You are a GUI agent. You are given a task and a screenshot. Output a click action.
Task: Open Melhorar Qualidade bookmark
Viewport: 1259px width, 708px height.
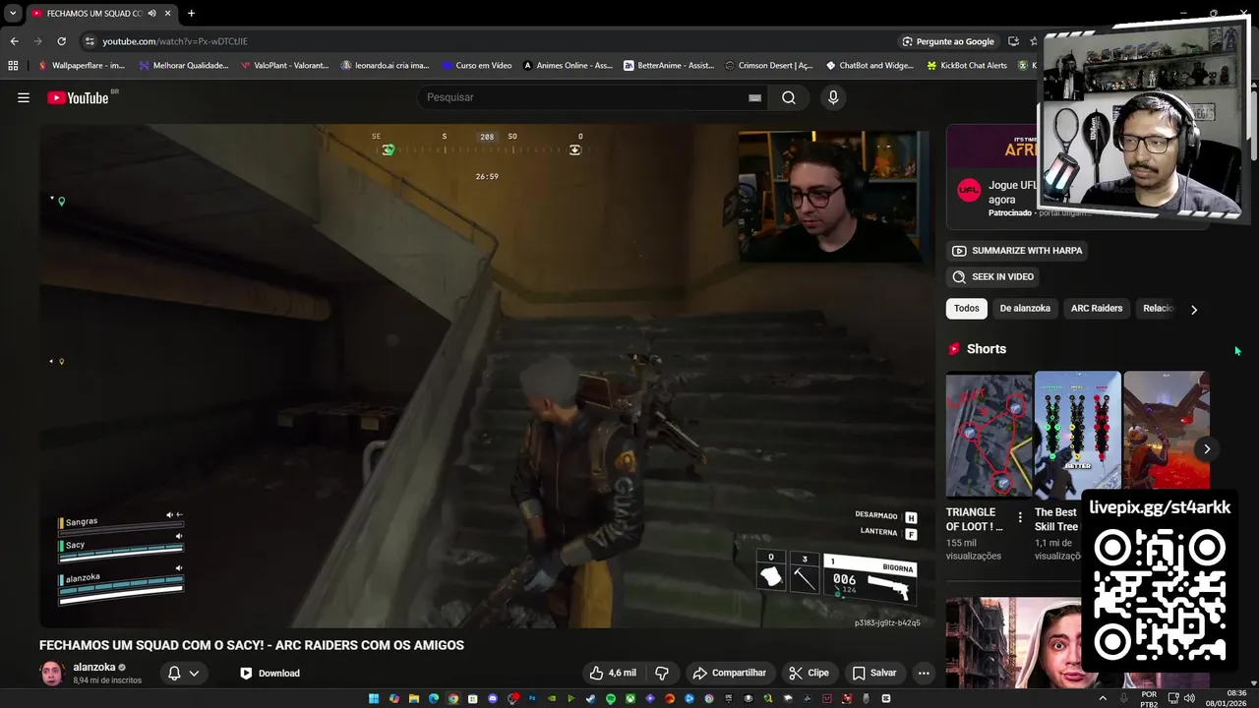[x=184, y=66]
